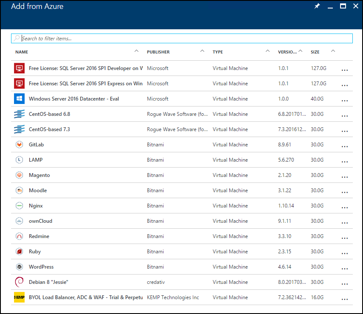Screen dimensions: 363x314
Task: Click the SQL Server 2016 Developer icon
Action: click(18, 68)
